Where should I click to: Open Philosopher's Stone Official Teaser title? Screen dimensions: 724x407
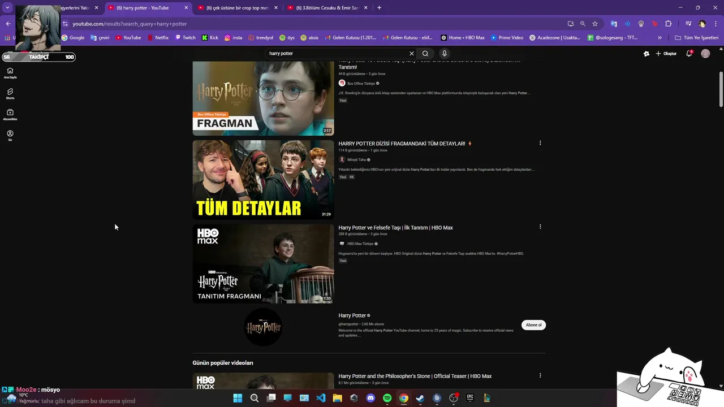[x=415, y=376]
